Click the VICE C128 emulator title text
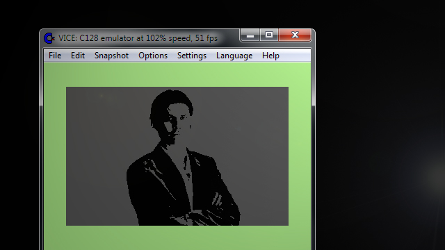The height and width of the screenshot is (250, 445). [138, 38]
